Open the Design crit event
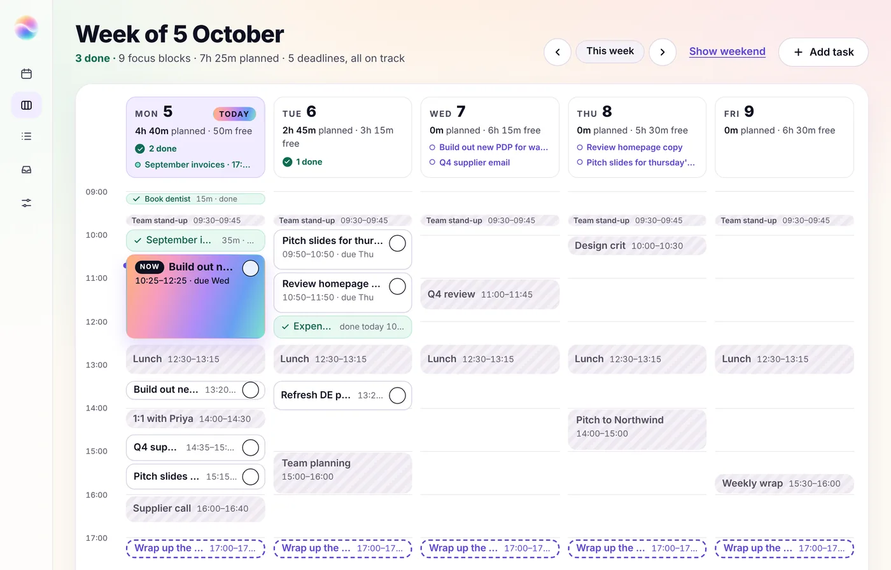 point(637,246)
